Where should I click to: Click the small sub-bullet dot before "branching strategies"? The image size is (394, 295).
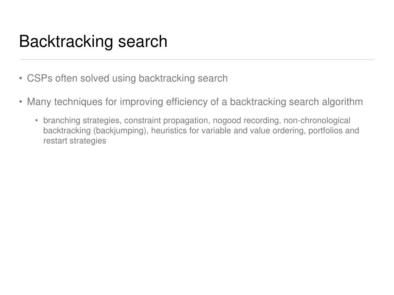point(37,121)
